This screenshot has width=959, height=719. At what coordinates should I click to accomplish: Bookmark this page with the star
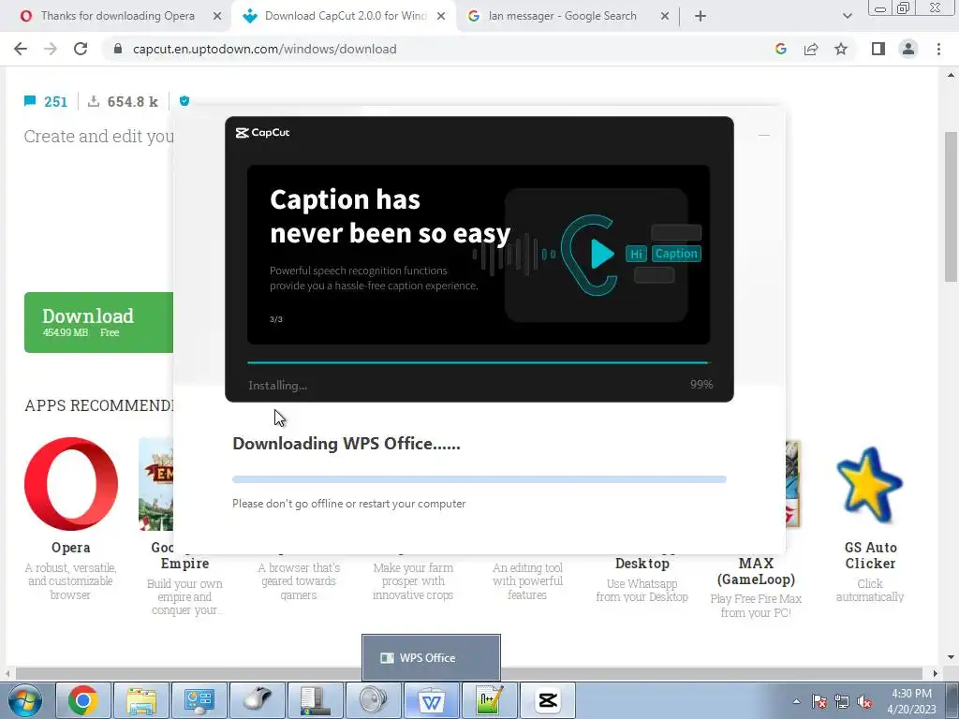pos(841,49)
